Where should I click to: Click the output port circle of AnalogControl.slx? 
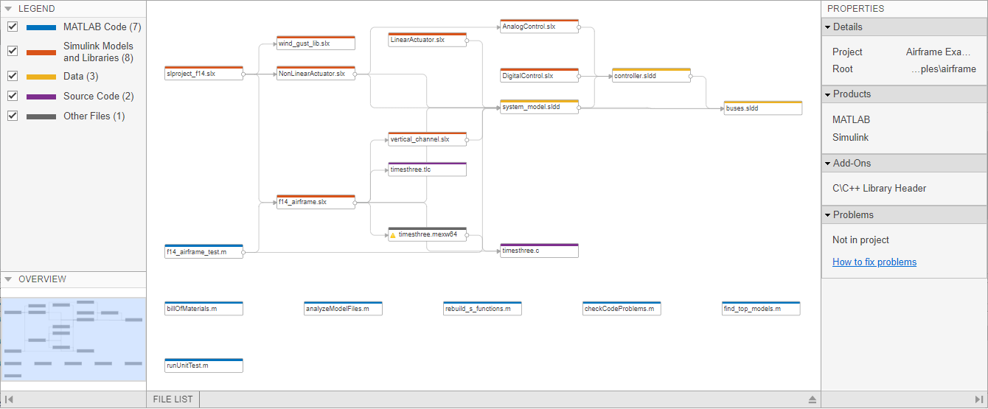pyautogui.click(x=579, y=27)
